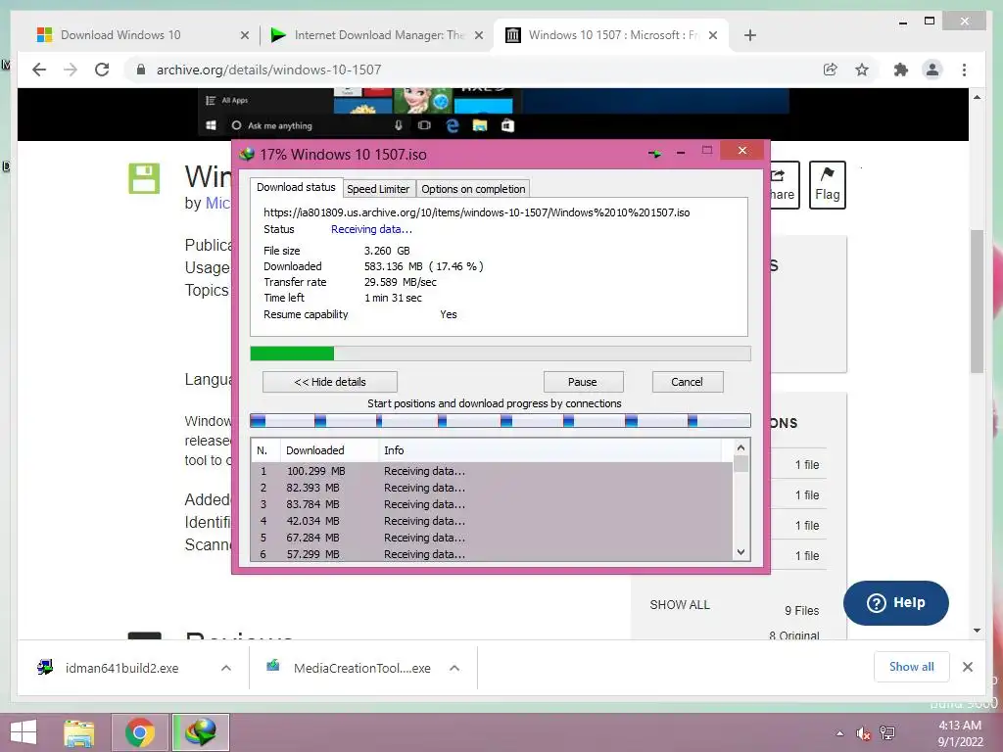The height and width of the screenshot is (752, 1003).
Task: Click the Help chat button
Action: [895, 603]
